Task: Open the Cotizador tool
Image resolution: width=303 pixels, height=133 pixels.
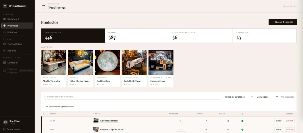Action: [x=17, y=62]
